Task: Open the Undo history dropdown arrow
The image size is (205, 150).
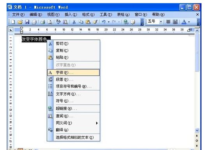Action: 109,22
